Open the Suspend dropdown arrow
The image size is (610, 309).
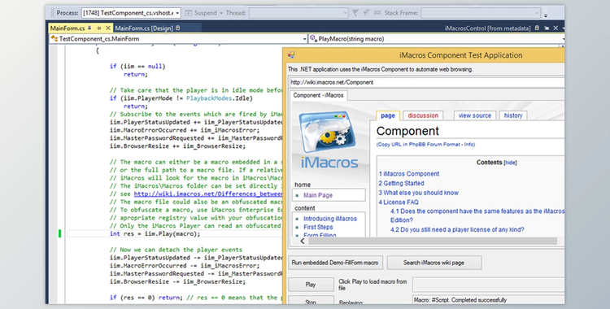(221, 13)
